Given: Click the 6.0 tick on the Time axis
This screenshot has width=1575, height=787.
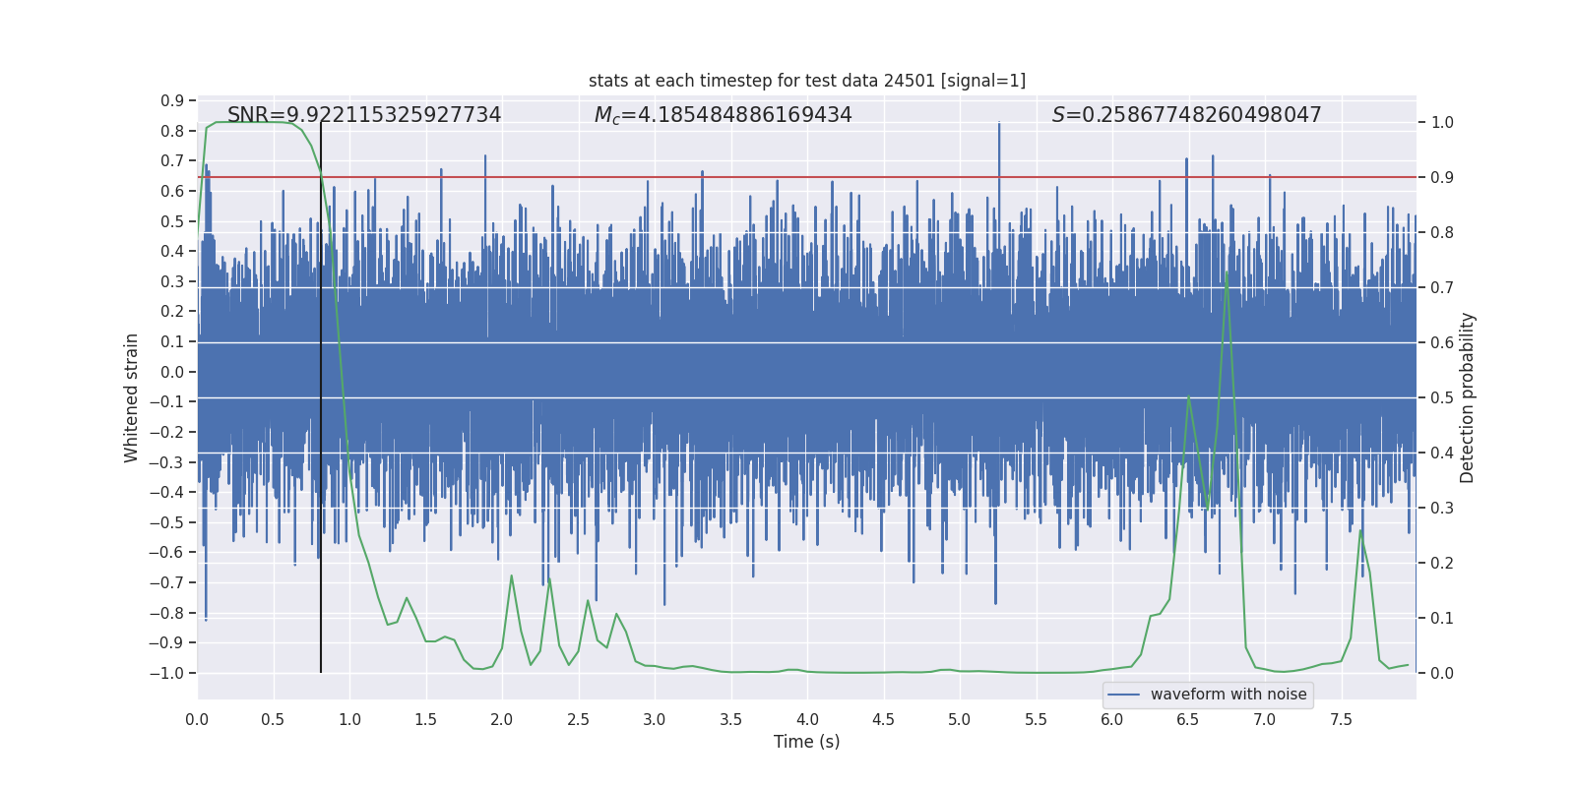Looking at the screenshot, I should [1112, 719].
